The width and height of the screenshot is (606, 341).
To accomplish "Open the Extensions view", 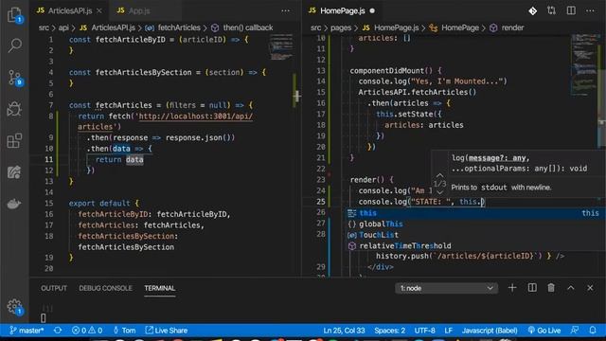I will (x=14, y=141).
